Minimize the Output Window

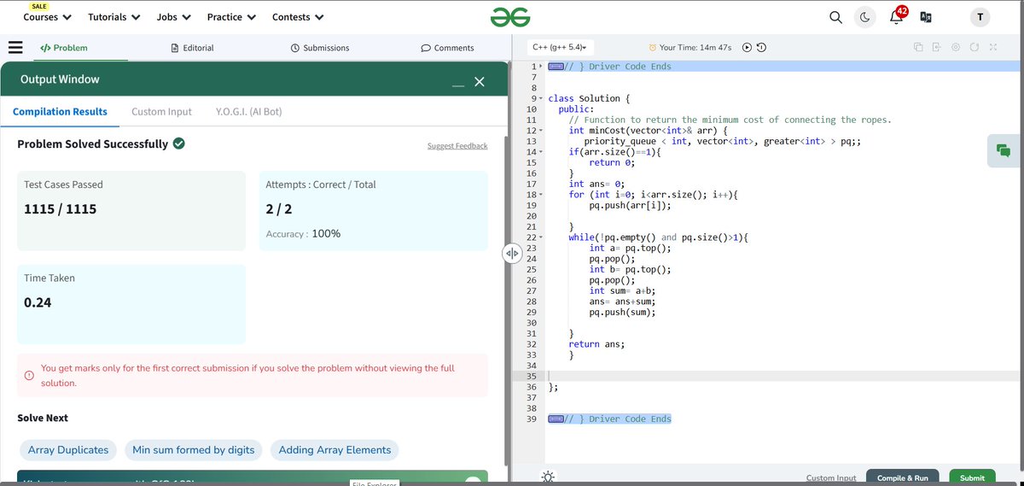click(458, 83)
